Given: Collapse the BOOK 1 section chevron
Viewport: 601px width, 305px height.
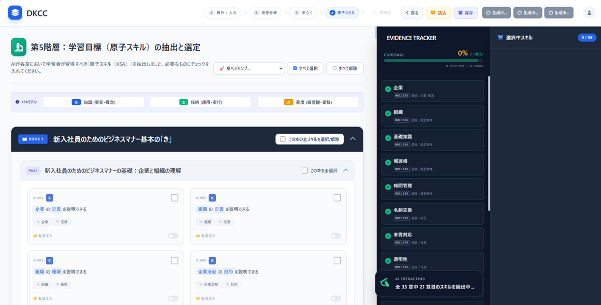Looking at the screenshot, I should (x=353, y=139).
